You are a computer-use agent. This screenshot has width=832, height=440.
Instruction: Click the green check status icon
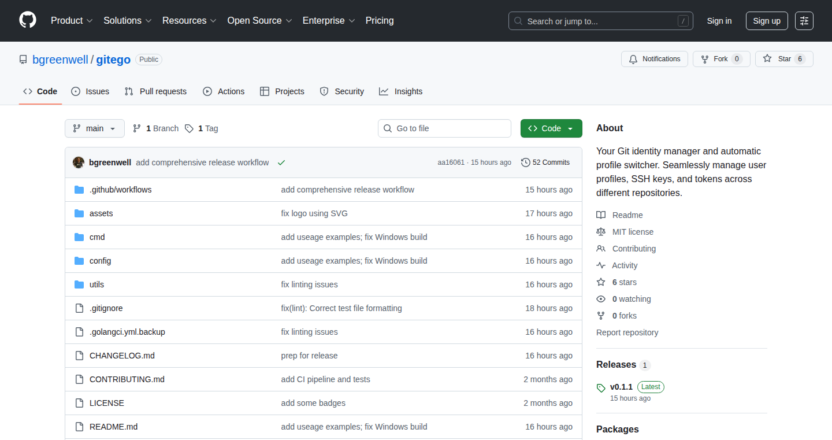[x=281, y=162]
